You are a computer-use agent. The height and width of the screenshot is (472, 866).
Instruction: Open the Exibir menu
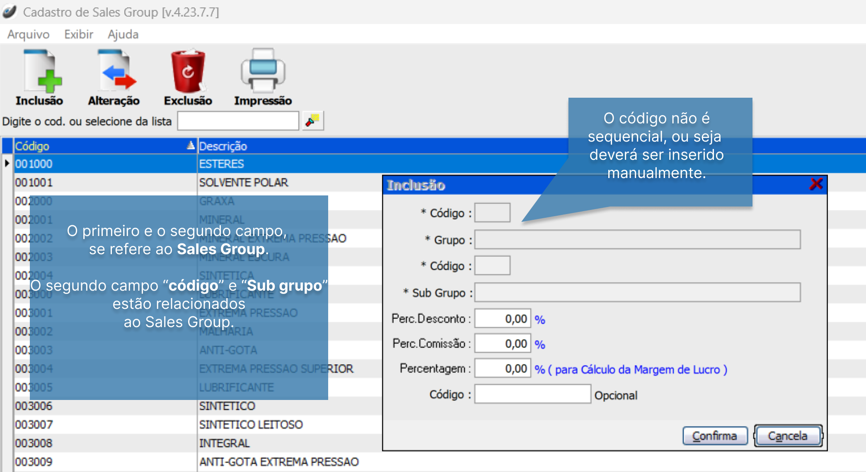[78, 34]
